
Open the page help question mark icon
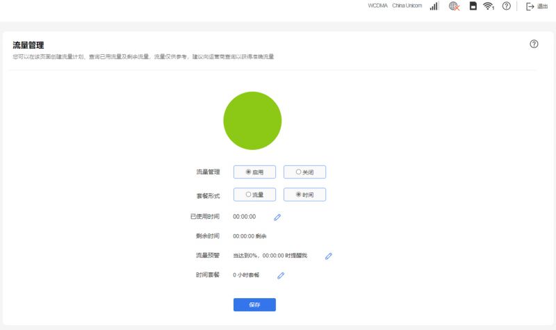pos(534,44)
